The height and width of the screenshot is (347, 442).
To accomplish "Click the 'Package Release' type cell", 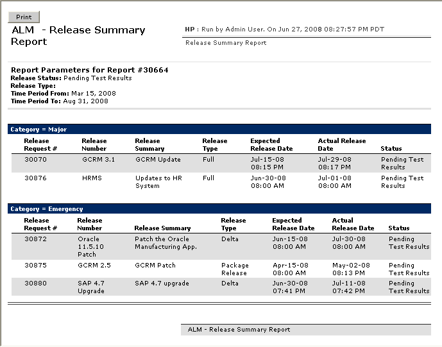I will pyautogui.click(x=235, y=269).
